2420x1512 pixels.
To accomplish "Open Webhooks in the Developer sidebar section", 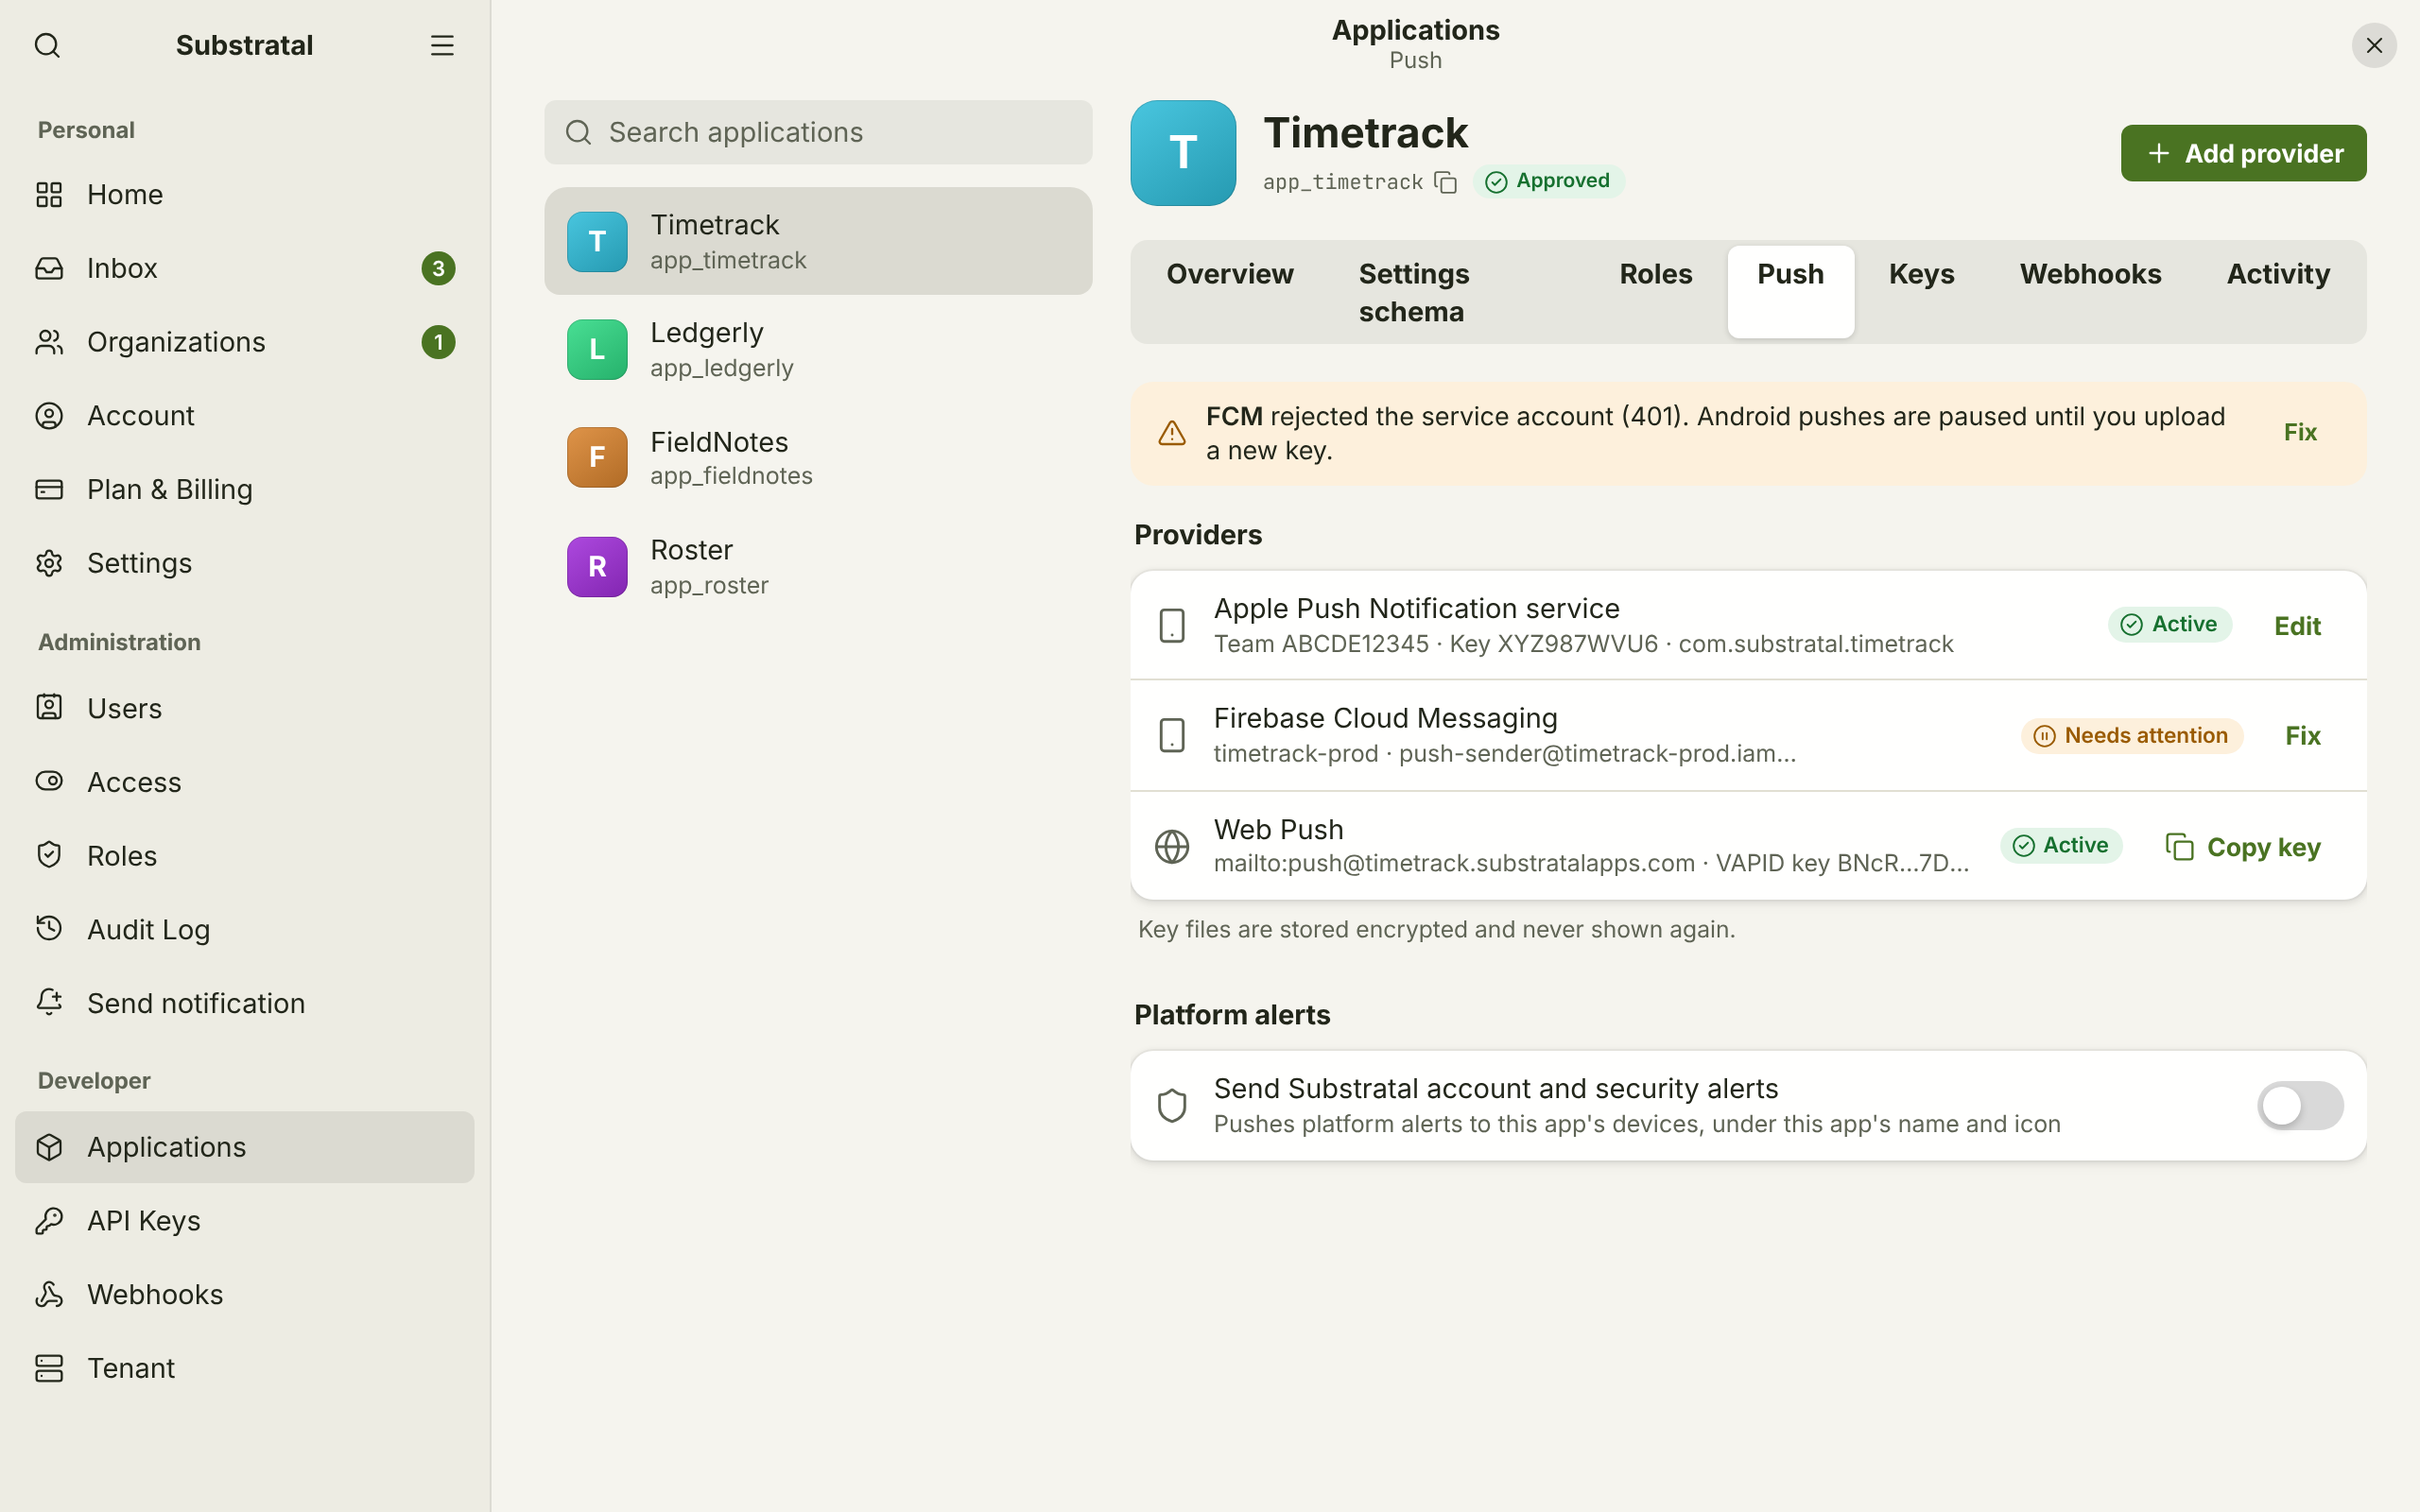I will pos(245,1294).
